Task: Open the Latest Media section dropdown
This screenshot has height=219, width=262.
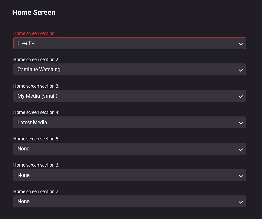Action: (129, 123)
